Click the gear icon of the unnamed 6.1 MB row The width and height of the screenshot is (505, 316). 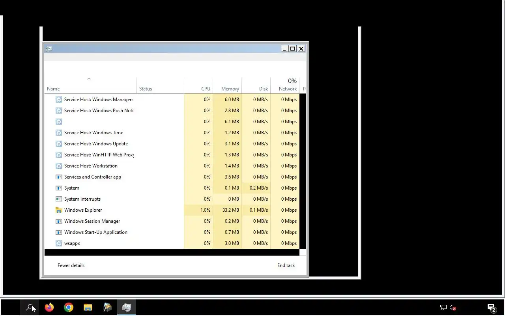(x=59, y=122)
